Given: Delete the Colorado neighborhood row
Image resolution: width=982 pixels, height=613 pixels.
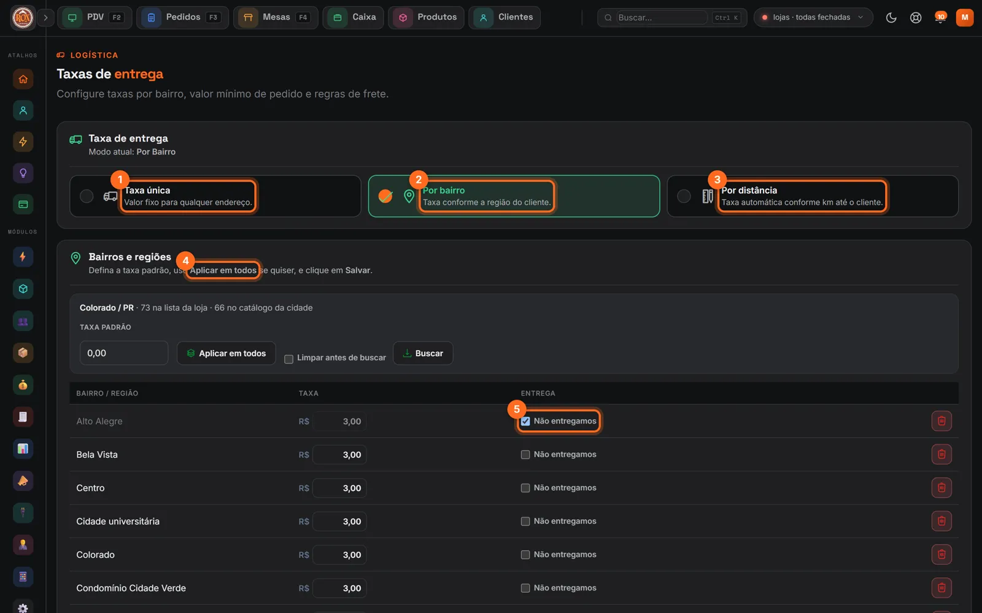Looking at the screenshot, I should click(941, 555).
